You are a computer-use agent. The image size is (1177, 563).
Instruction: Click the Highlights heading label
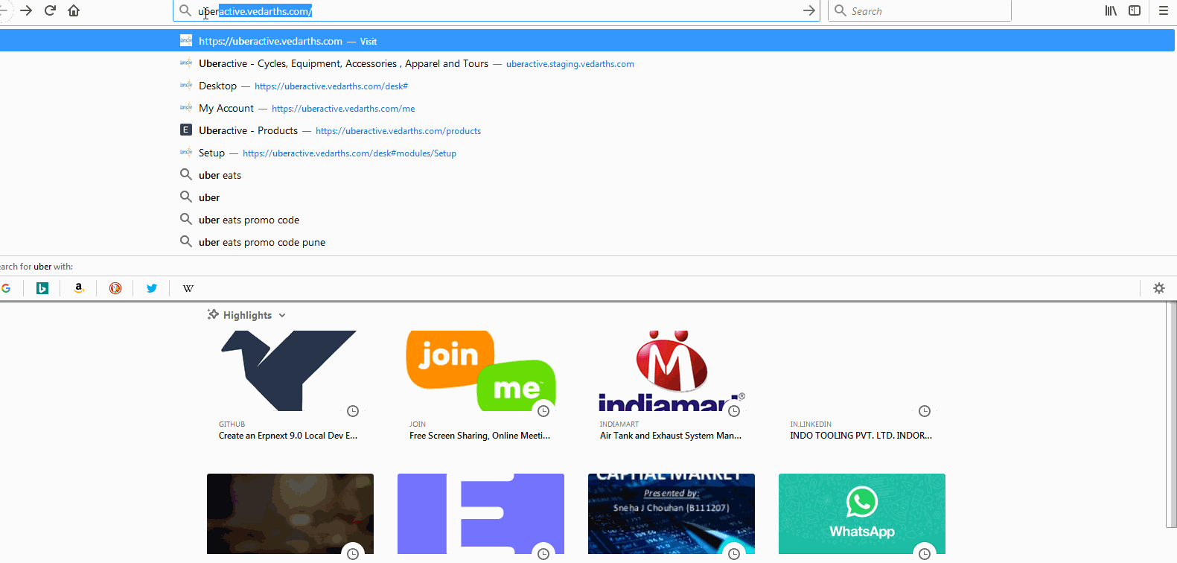tap(247, 316)
